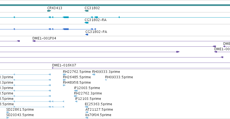Select the RH26485.5prime EST glyph
The image size is (230, 119).
tap(64, 80)
